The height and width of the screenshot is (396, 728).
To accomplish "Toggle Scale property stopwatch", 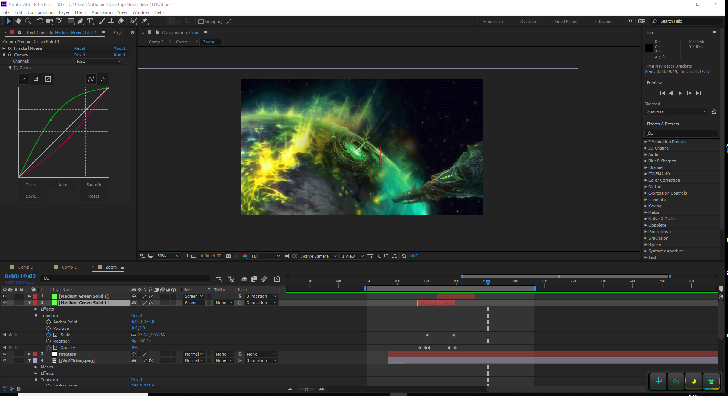I will click(48, 335).
